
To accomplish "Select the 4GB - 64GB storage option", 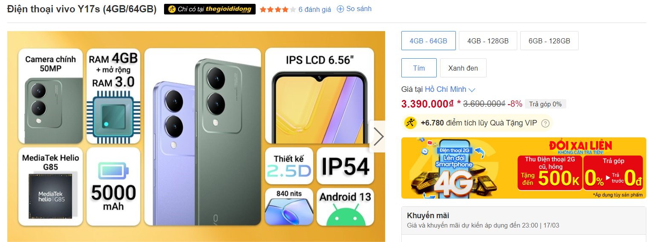I will tap(428, 41).
